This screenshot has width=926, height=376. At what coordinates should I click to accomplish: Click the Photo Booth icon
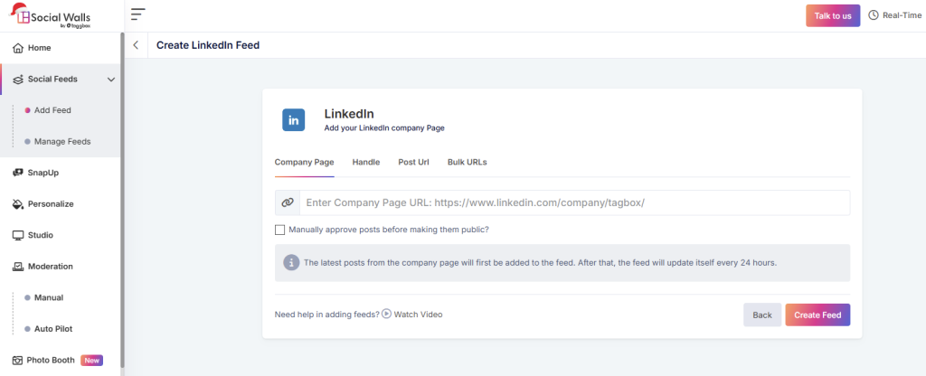(18, 360)
